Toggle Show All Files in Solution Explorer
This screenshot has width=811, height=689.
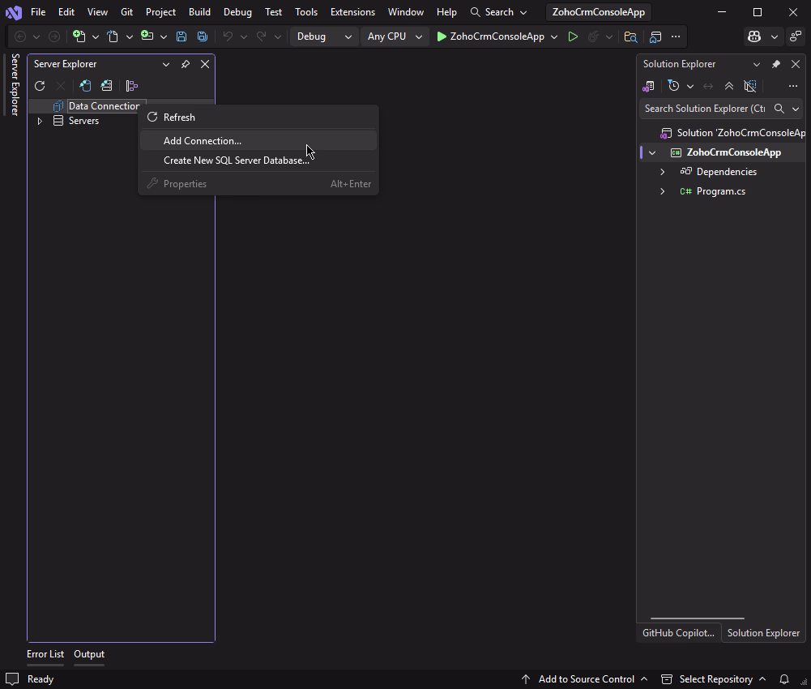click(x=750, y=86)
